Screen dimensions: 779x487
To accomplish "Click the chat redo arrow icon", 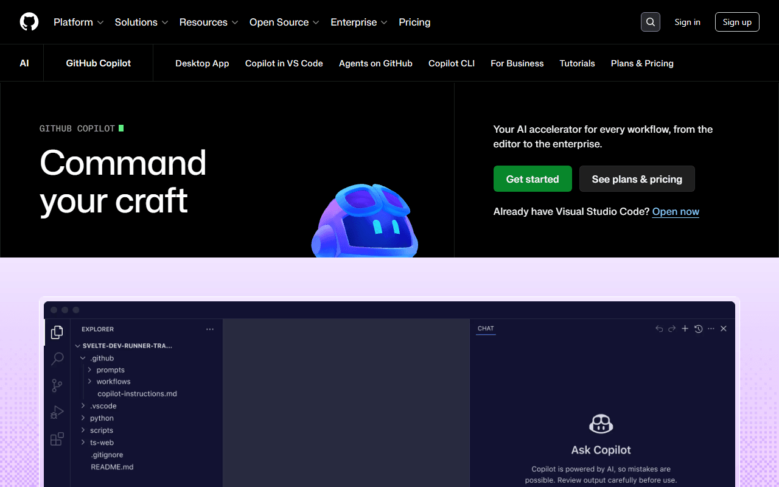I will 672,329.
